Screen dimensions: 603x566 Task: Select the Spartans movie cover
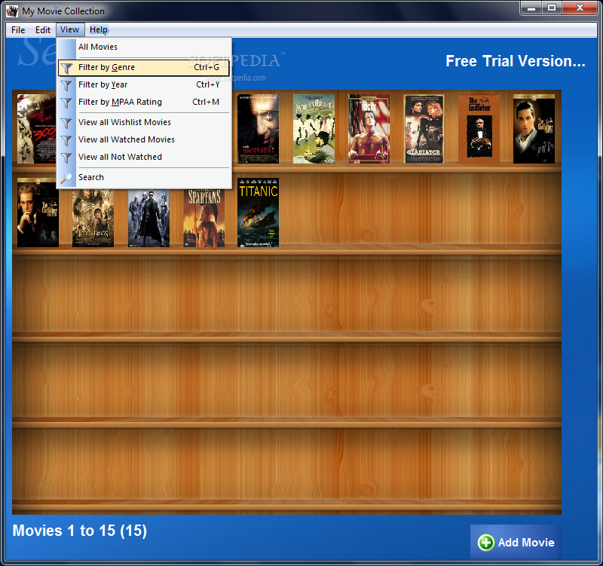tap(204, 218)
